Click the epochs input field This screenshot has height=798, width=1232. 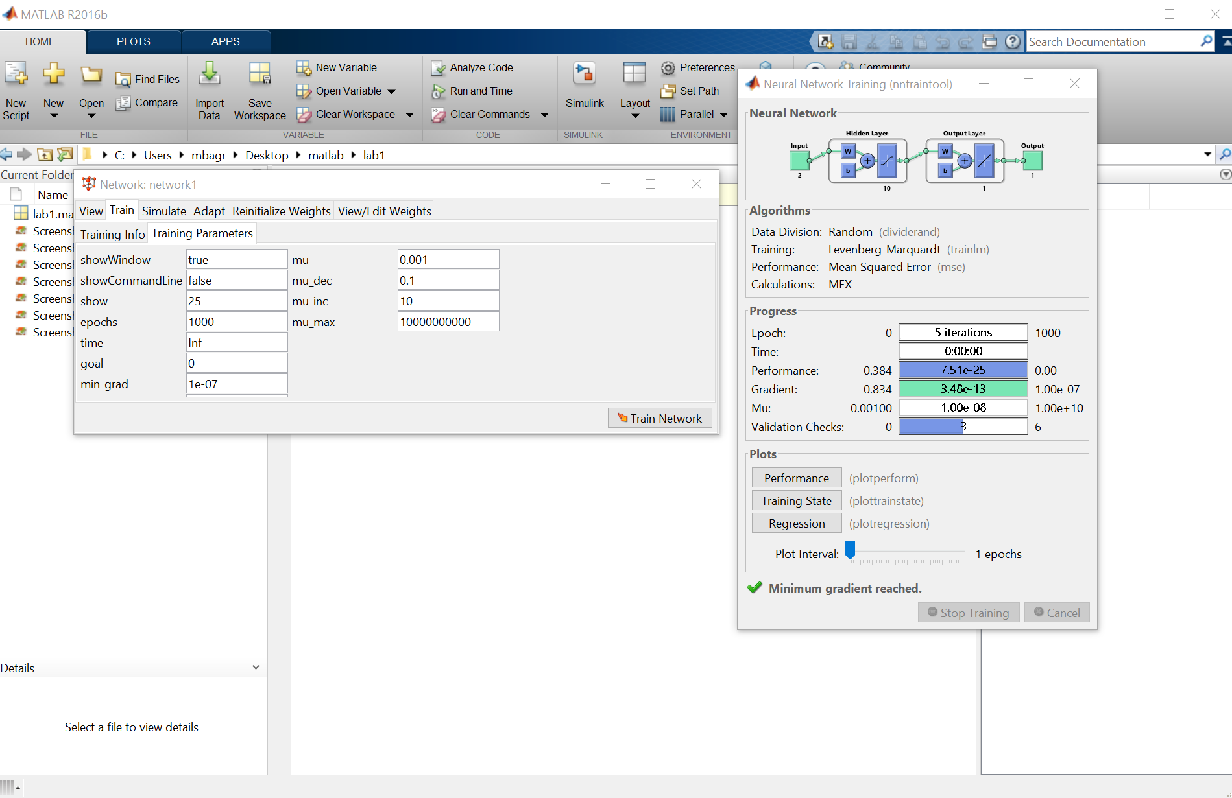click(236, 322)
